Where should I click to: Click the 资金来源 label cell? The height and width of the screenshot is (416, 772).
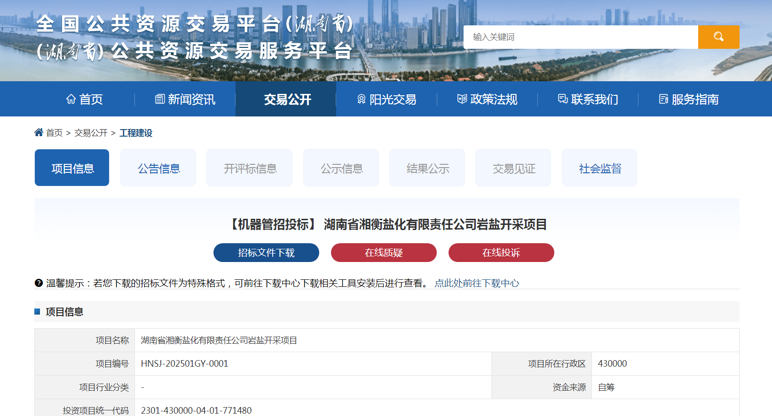(x=542, y=387)
